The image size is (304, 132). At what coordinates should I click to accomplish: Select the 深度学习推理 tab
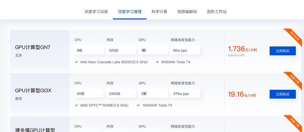pyautogui.click(x=130, y=12)
